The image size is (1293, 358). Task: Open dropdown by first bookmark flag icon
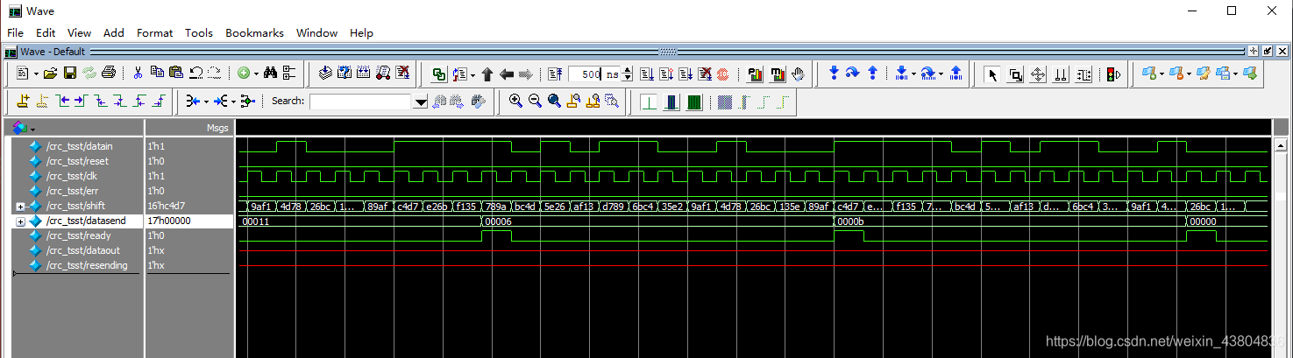click(1160, 74)
